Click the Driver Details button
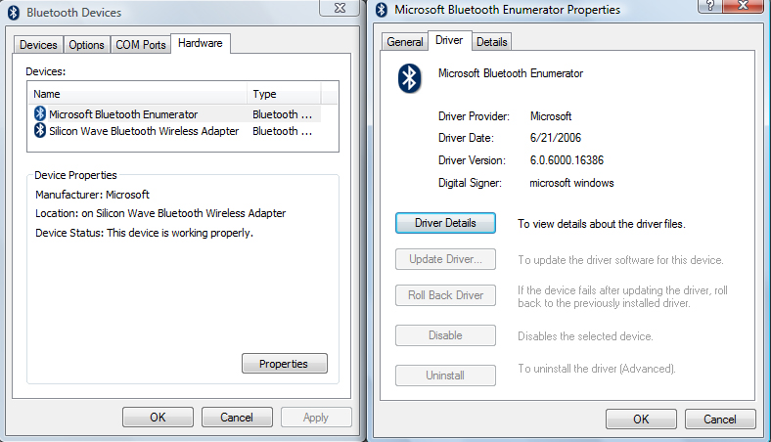This screenshot has width=771, height=442. (x=445, y=223)
